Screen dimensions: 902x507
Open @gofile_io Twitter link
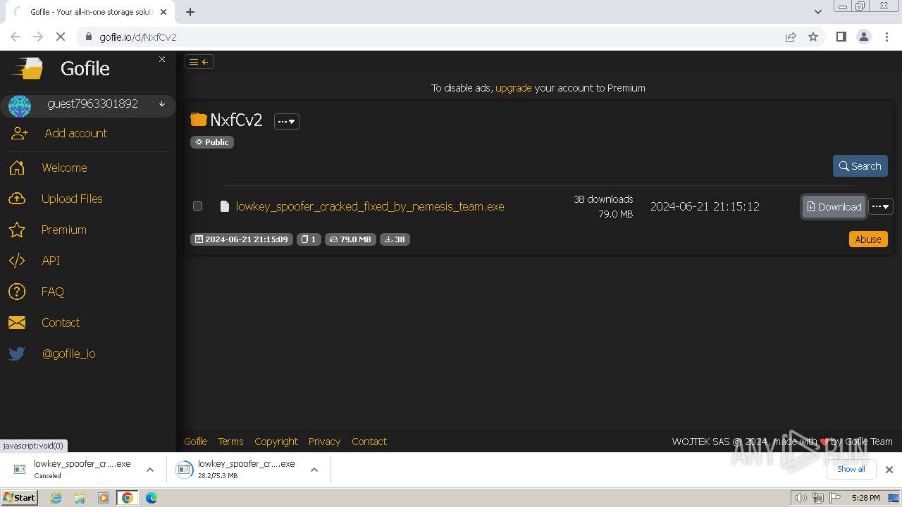69,353
